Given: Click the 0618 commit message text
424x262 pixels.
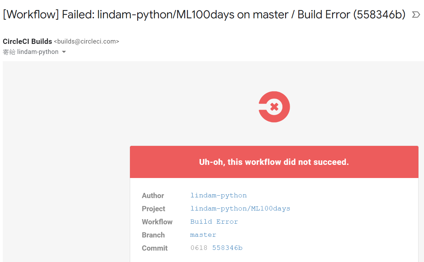Looking at the screenshot, I should (199, 248).
